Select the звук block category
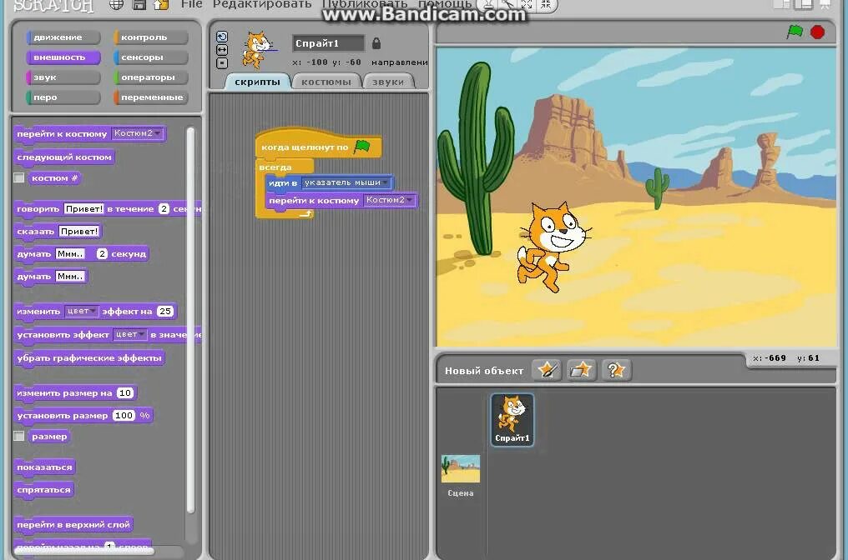This screenshot has width=848, height=560. [x=63, y=77]
